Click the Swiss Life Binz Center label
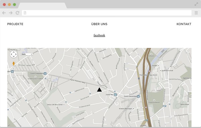The width and height of the screenshot is (201, 128). [55, 105]
